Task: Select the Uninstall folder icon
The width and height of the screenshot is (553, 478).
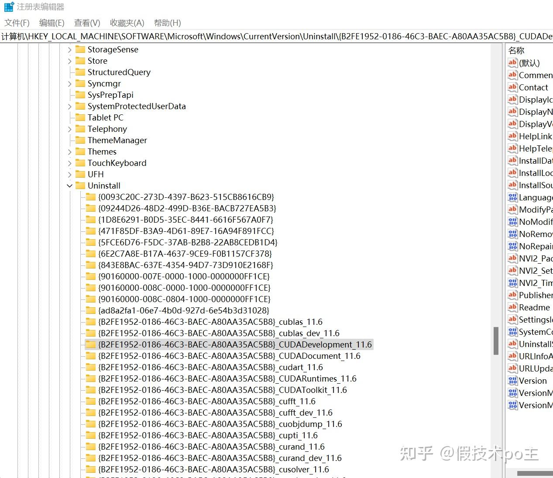Action: pyautogui.click(x=80, y=186)
